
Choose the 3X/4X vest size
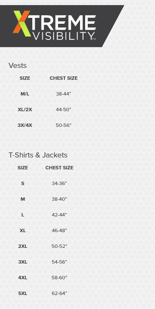[25, 125]
